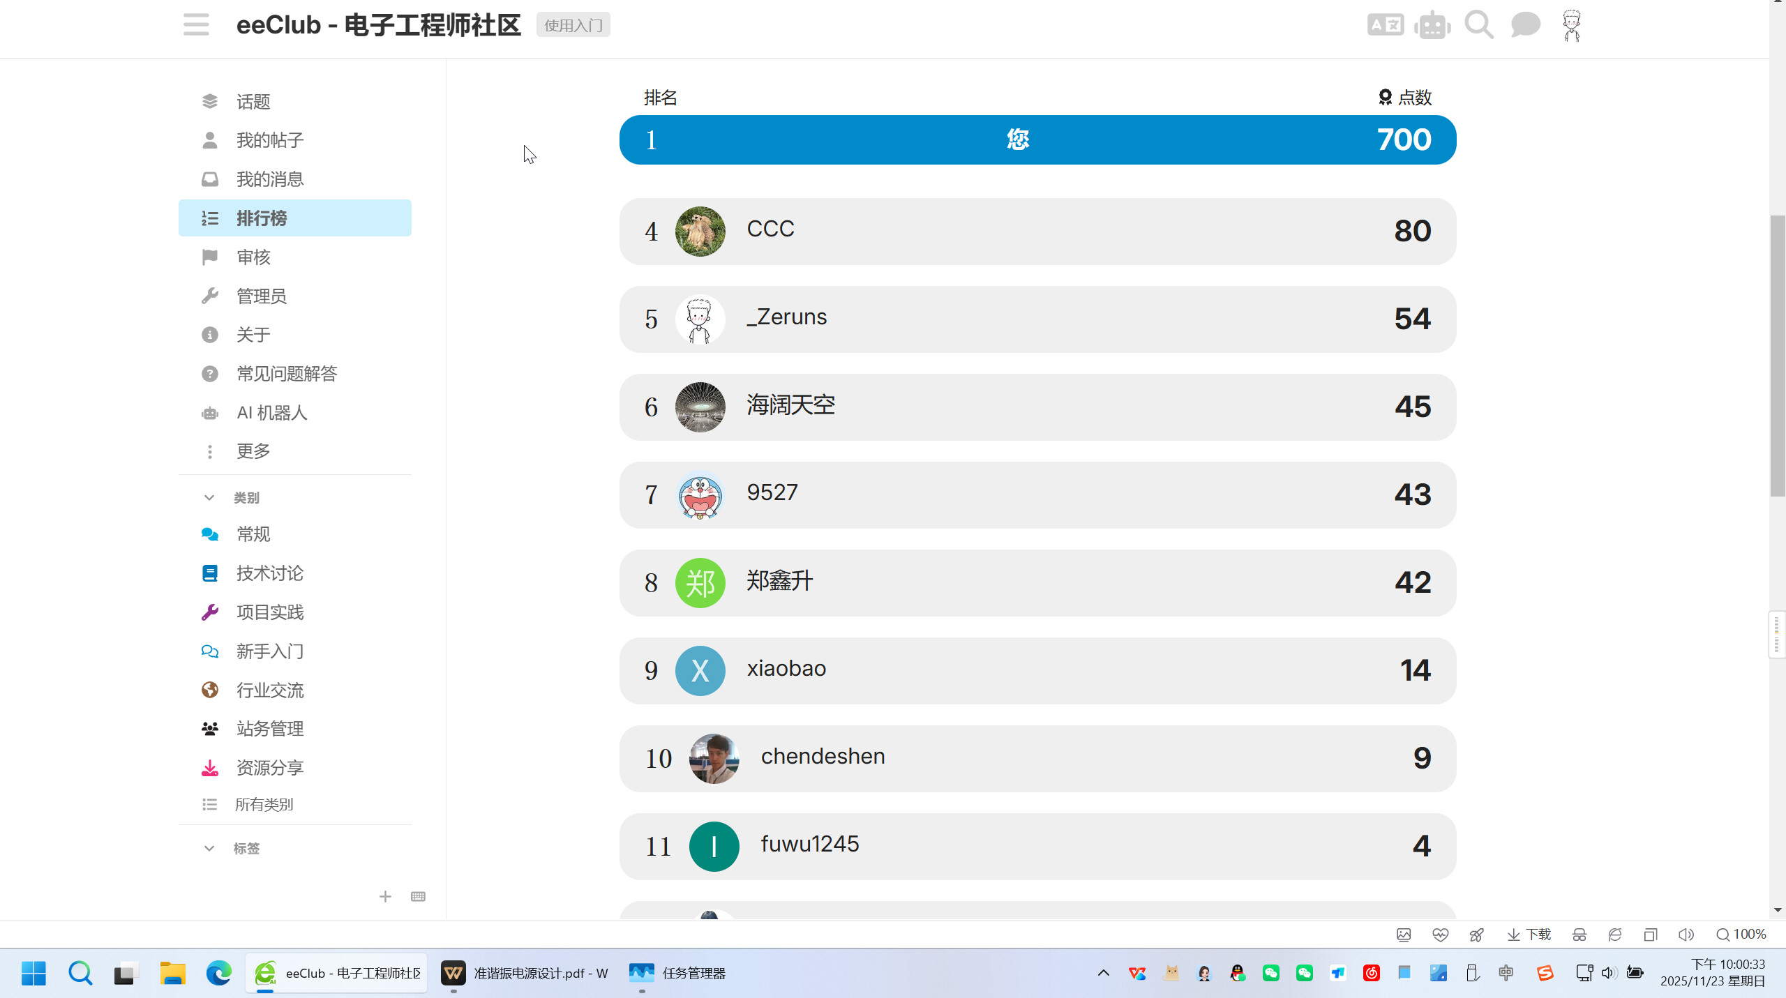Toggle the sound icon in browser status bar
The image size is (1786, 998).
click(x=1686, y=935)
